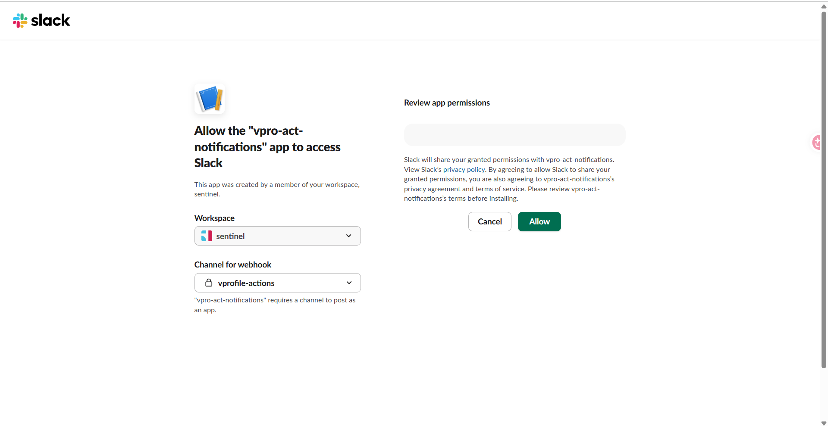Click the scrollbar down arrow

pos(824,423)
